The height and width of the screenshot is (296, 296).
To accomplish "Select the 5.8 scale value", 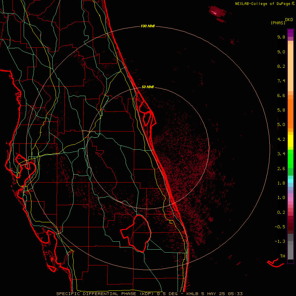I will pos(281,110).
